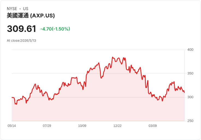
Task: Click the 250 price axis label
Action: 190,121
